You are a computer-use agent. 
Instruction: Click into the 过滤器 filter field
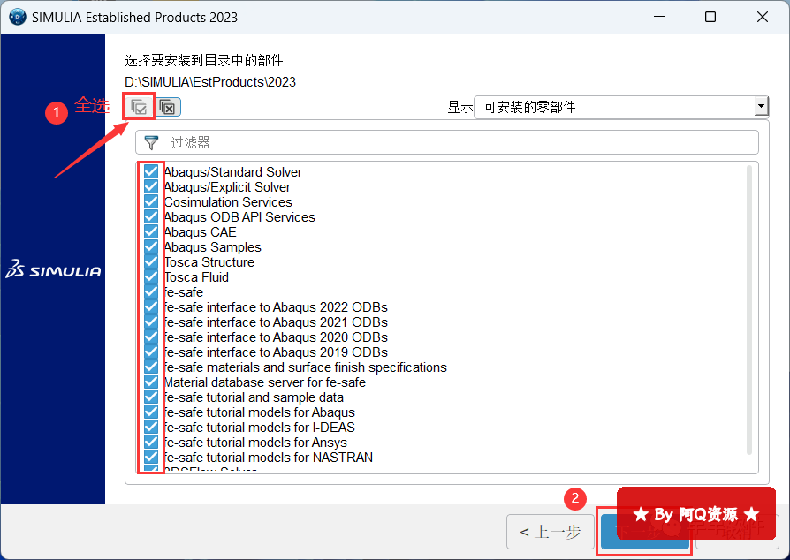[x=460, y=142]
